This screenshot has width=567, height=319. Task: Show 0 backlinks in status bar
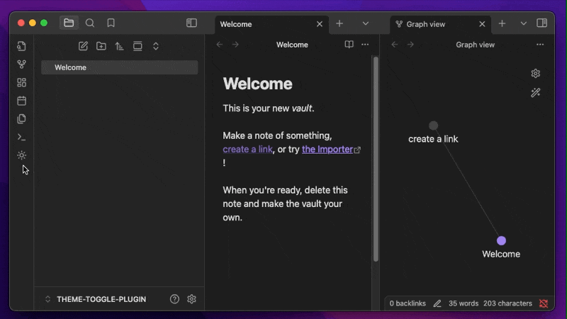(x=408, y=303)
